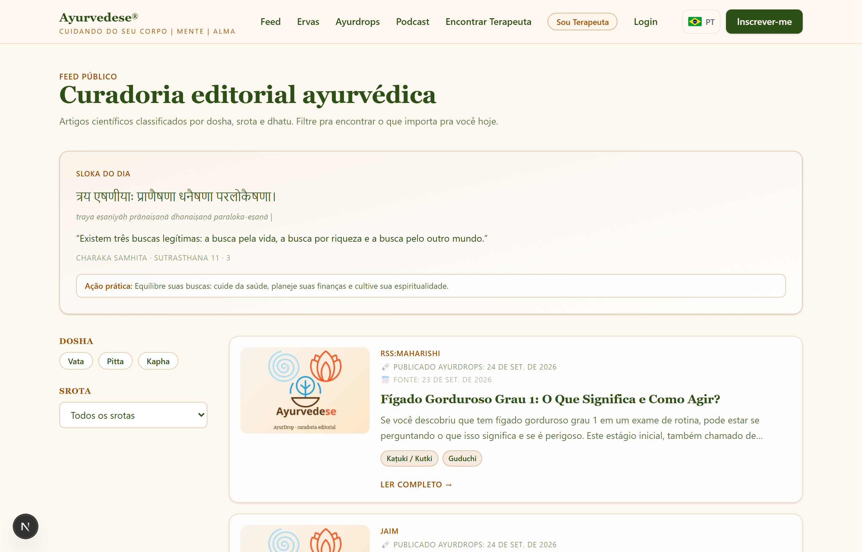Click the FEED PÚBLICO label

[x=88, y=77]
